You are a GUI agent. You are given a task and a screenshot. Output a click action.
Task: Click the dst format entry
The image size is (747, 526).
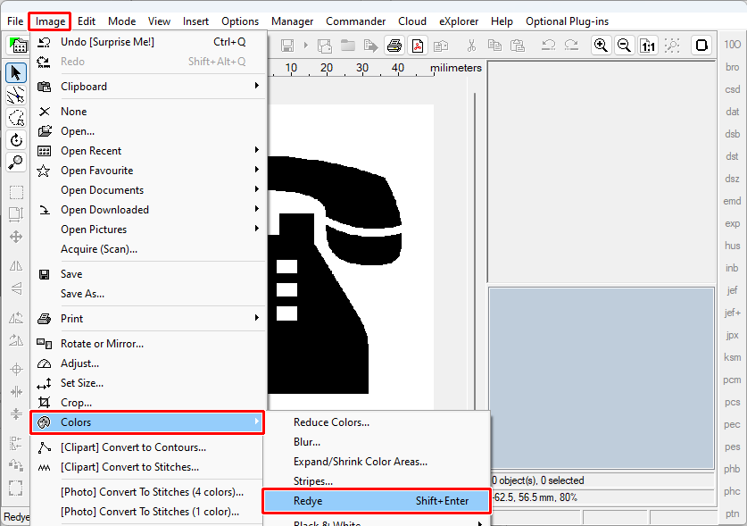pyautogui.click(x=732, y=156)
